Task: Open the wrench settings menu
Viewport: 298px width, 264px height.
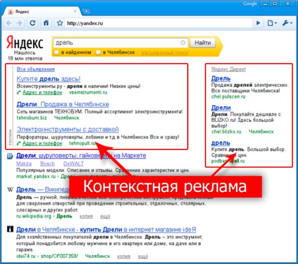Action: [x=287, y=23]
